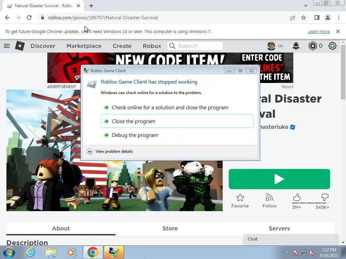The height and width of the screenshot is (259, 346).
Task: Open the Create menu
Action: pos(122,46)
